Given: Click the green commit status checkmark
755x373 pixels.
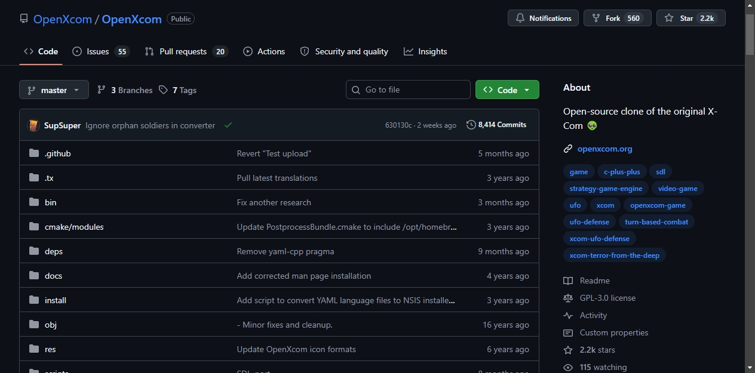Looking at the screenshot, I should pyautogui.click(x=228, y=125).
